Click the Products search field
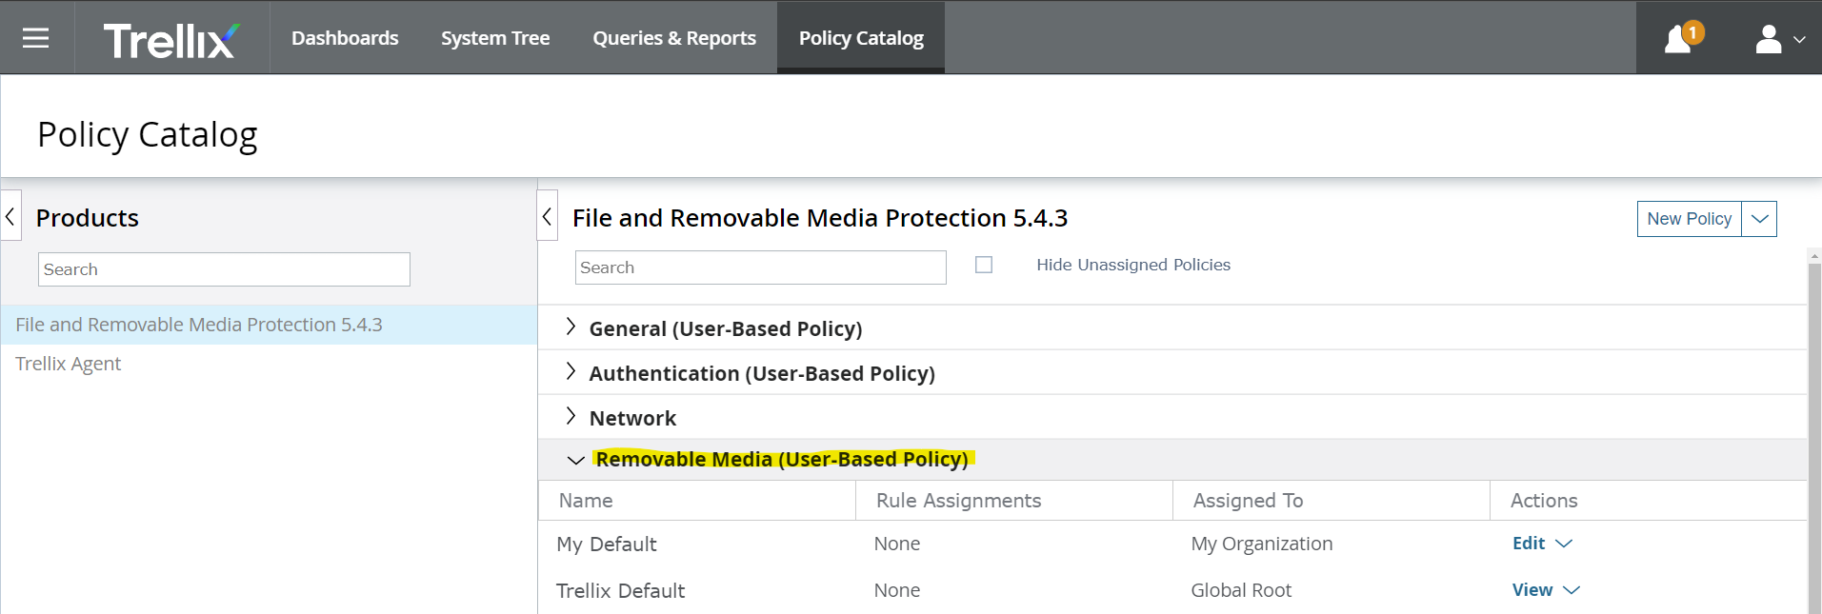Screen dimensions: 1822x614 [x=224, y=269]
